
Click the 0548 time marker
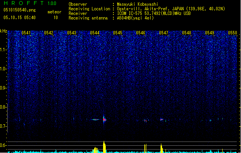pos(187,33)
